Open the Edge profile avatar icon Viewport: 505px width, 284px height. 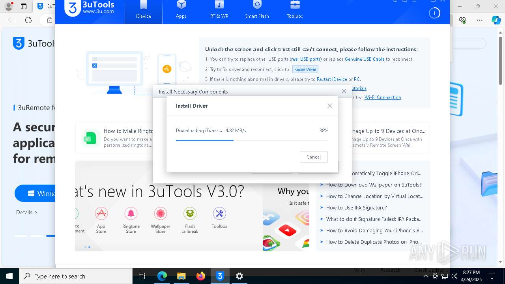coord(8,6)
